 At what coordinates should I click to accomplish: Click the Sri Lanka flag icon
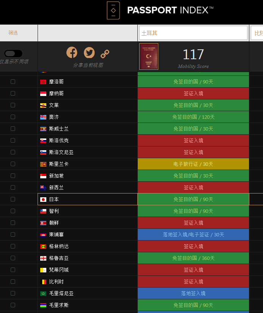coord(43,164)
